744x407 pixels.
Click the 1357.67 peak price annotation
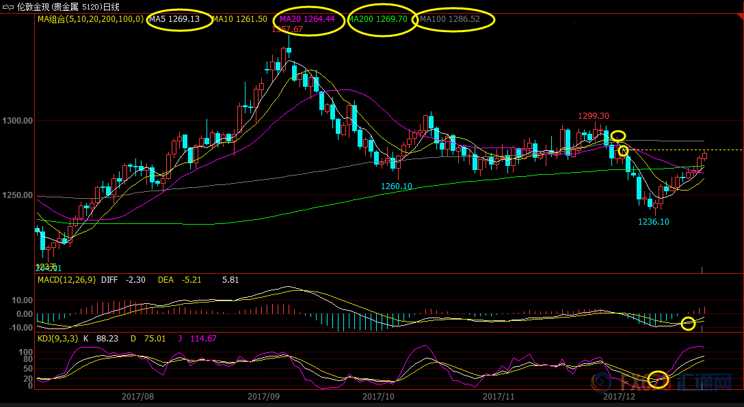(287, 29)
